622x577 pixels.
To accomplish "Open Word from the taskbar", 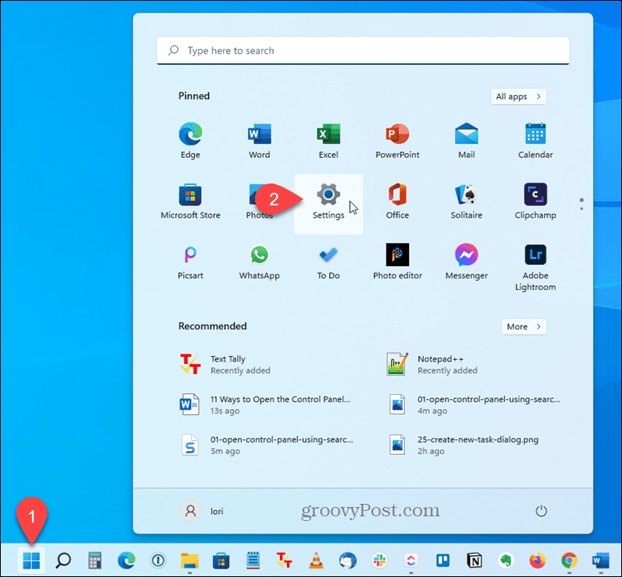I will pos(600,561).
